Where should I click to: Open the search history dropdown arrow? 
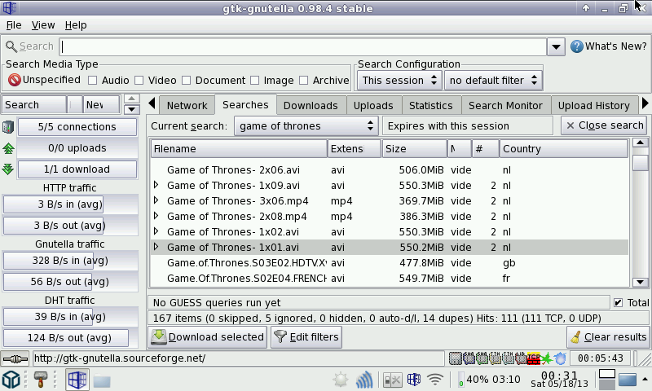pyautogui.click(x=556, y=46)
